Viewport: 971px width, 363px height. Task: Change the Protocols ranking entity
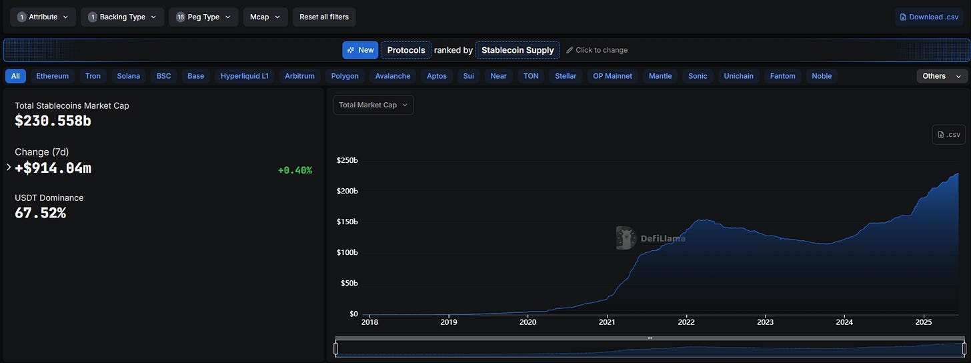click(406, 50)
